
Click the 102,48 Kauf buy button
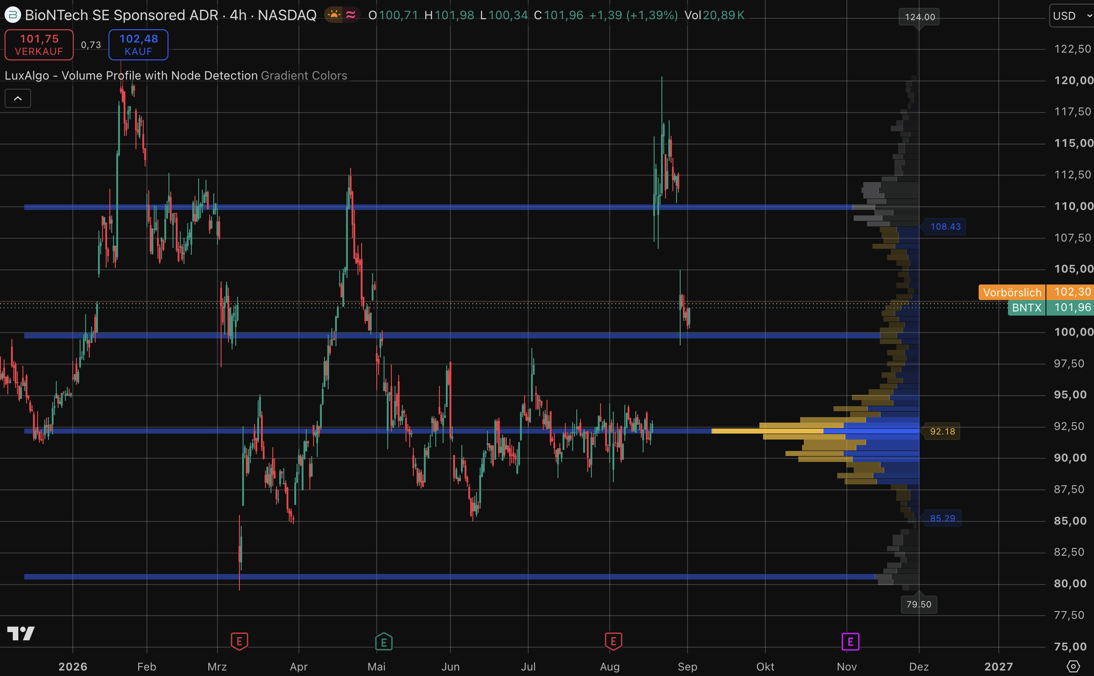click(138, 45)
